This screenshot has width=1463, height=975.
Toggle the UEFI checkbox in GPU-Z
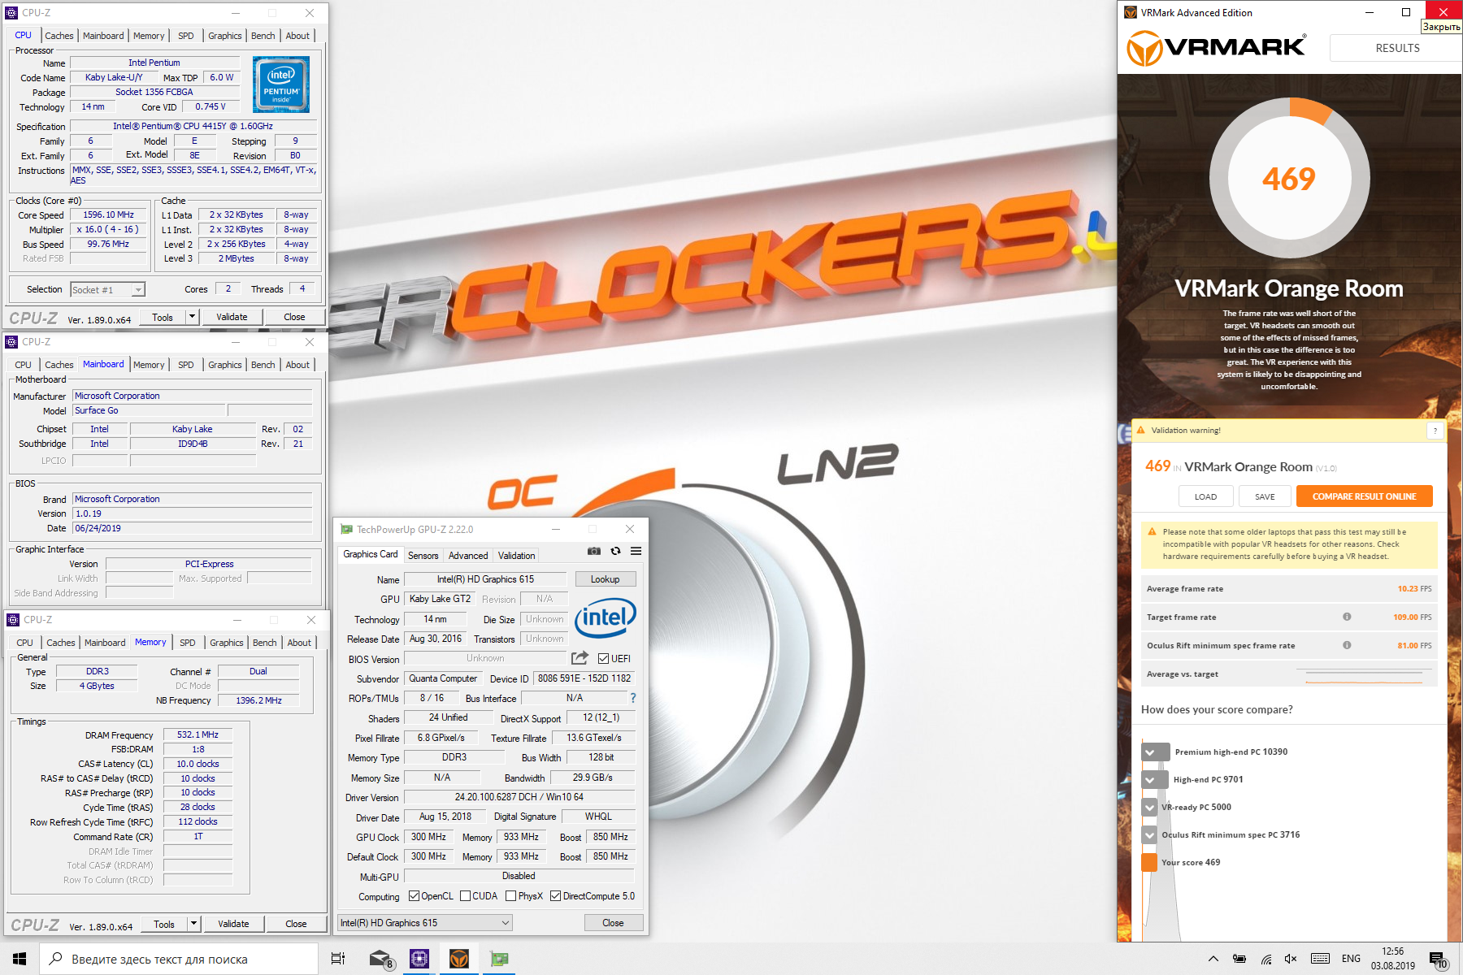tap(604, 658)
